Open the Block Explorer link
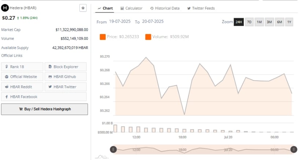Image resolution: width=302 pixels, height=160 pixels. (66, 67)
